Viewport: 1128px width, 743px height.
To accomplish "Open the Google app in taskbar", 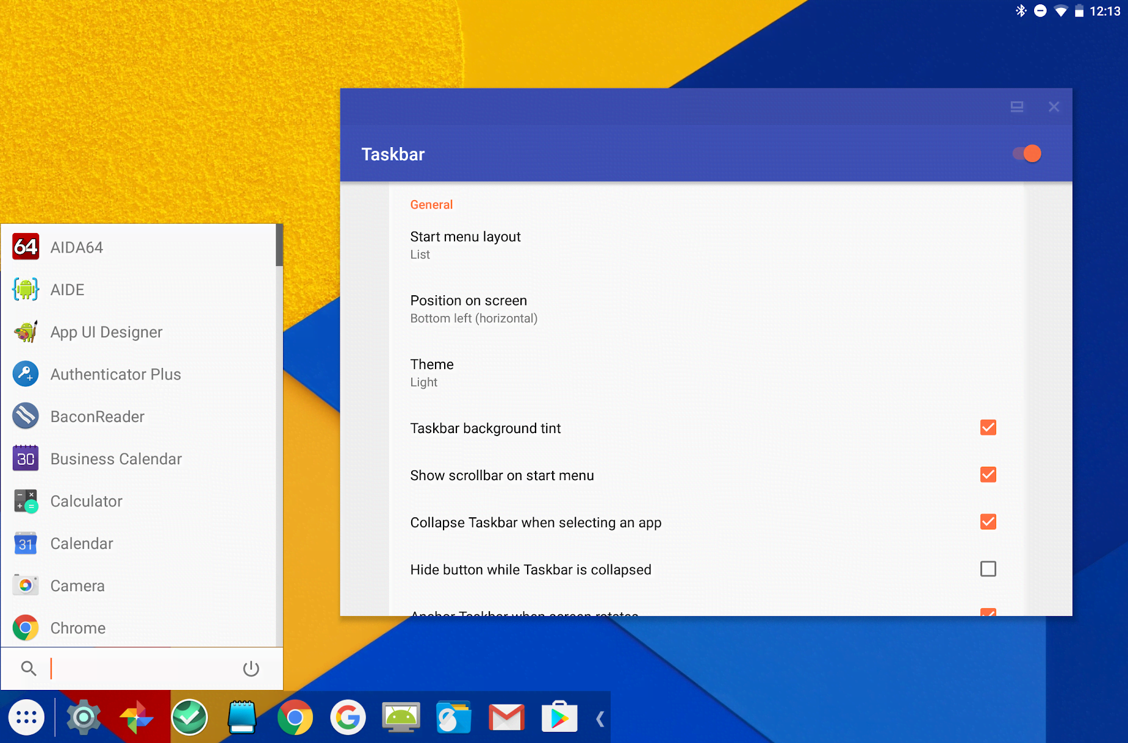I will click(x=348, y=717).
